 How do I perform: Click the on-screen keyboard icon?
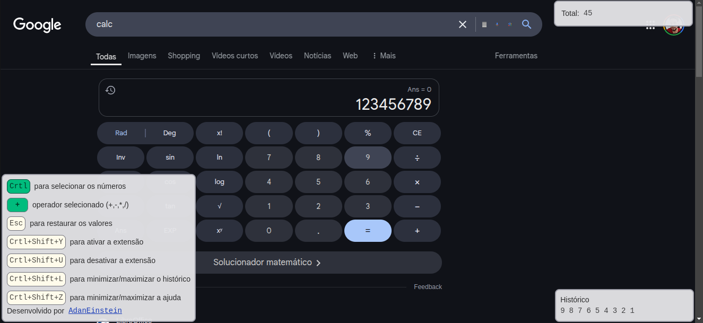click(484, 24)
